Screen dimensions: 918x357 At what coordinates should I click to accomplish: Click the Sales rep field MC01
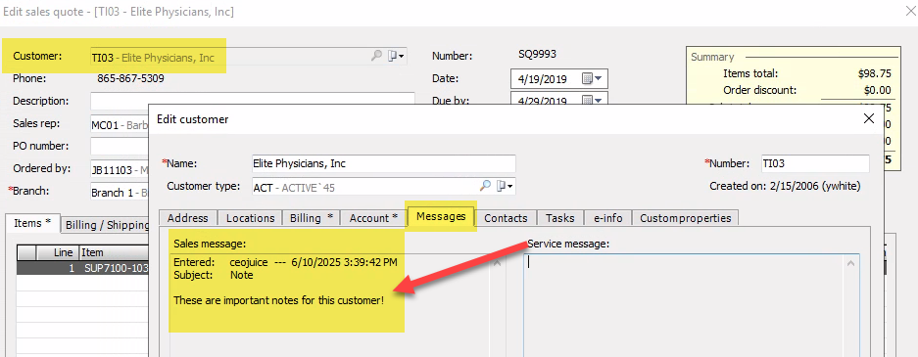click(x=120, y=124)
